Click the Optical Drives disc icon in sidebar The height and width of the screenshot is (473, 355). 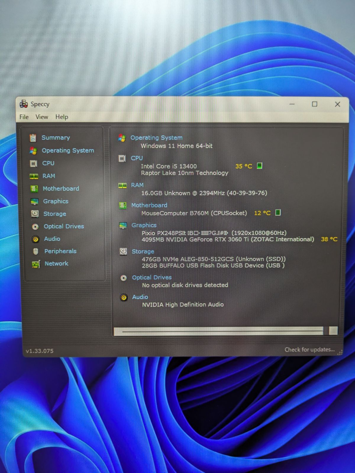[x=35, y=227]
